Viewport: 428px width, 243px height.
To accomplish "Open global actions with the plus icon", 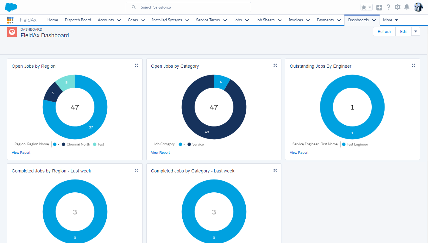I will click(379, 7).
